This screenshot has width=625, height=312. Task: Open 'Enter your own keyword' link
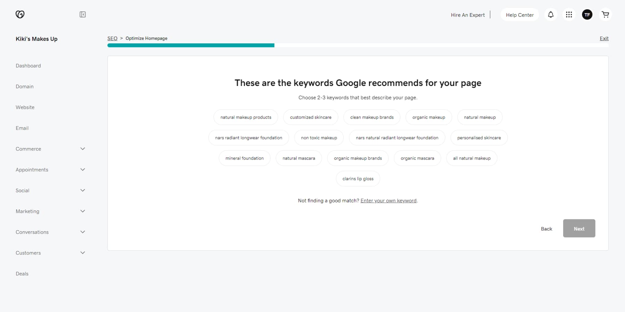(x=388, y=200)
